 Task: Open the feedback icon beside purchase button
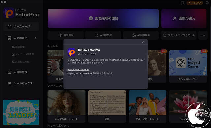click(182, 3)
